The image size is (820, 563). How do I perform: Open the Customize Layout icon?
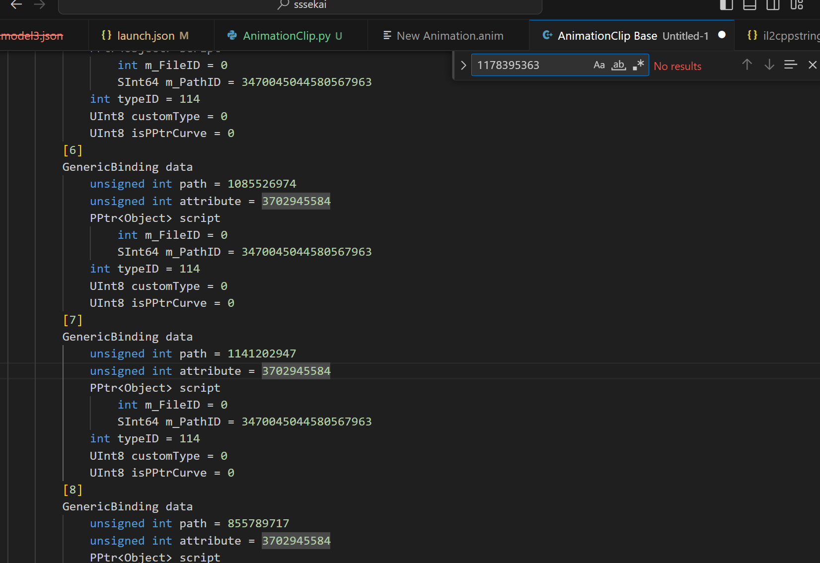[x=797, y=5]
